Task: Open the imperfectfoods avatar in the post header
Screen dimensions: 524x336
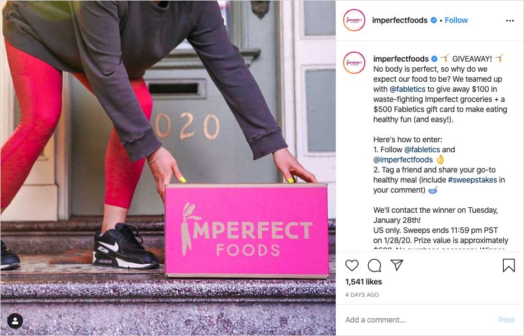Action: [354, 20]
